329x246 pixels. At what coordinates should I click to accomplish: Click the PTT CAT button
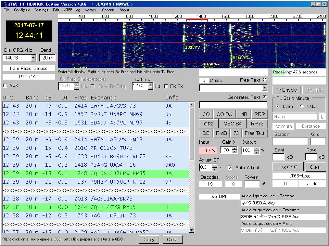tap(29, 77)
